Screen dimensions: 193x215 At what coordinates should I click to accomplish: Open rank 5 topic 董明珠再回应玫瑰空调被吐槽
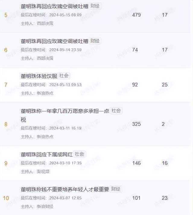[x=55, y=6]
